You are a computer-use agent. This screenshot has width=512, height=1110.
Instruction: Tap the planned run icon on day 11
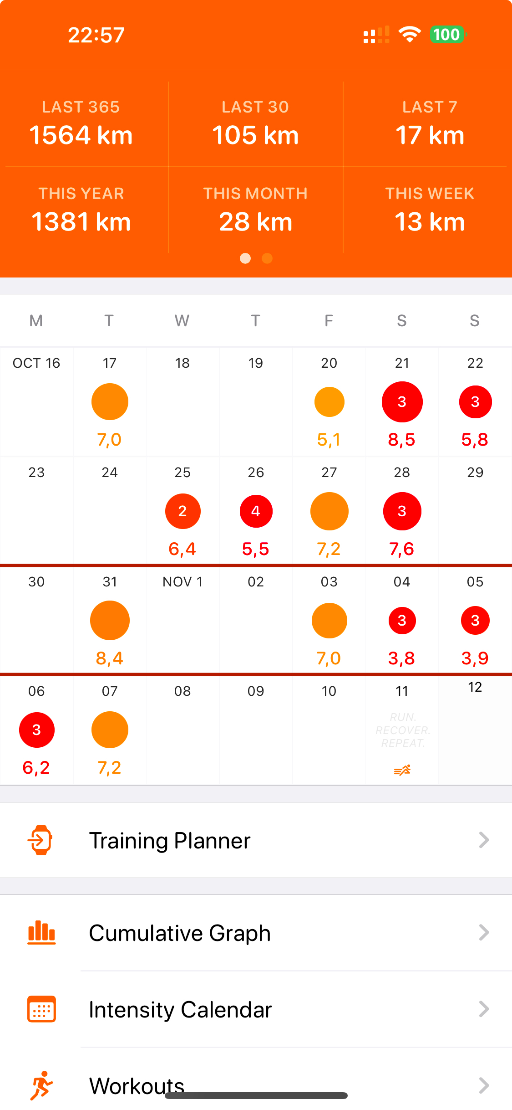[402, 770]
